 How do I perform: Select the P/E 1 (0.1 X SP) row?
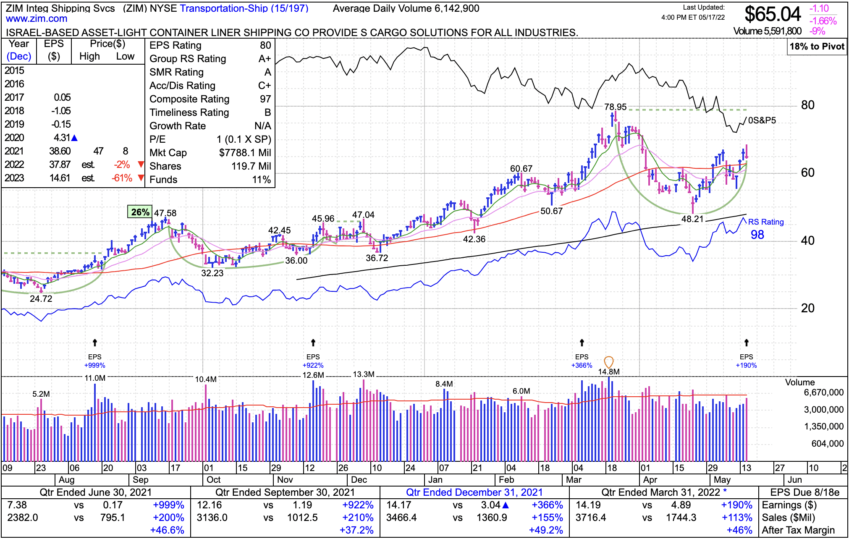click(x=210, y=139)
